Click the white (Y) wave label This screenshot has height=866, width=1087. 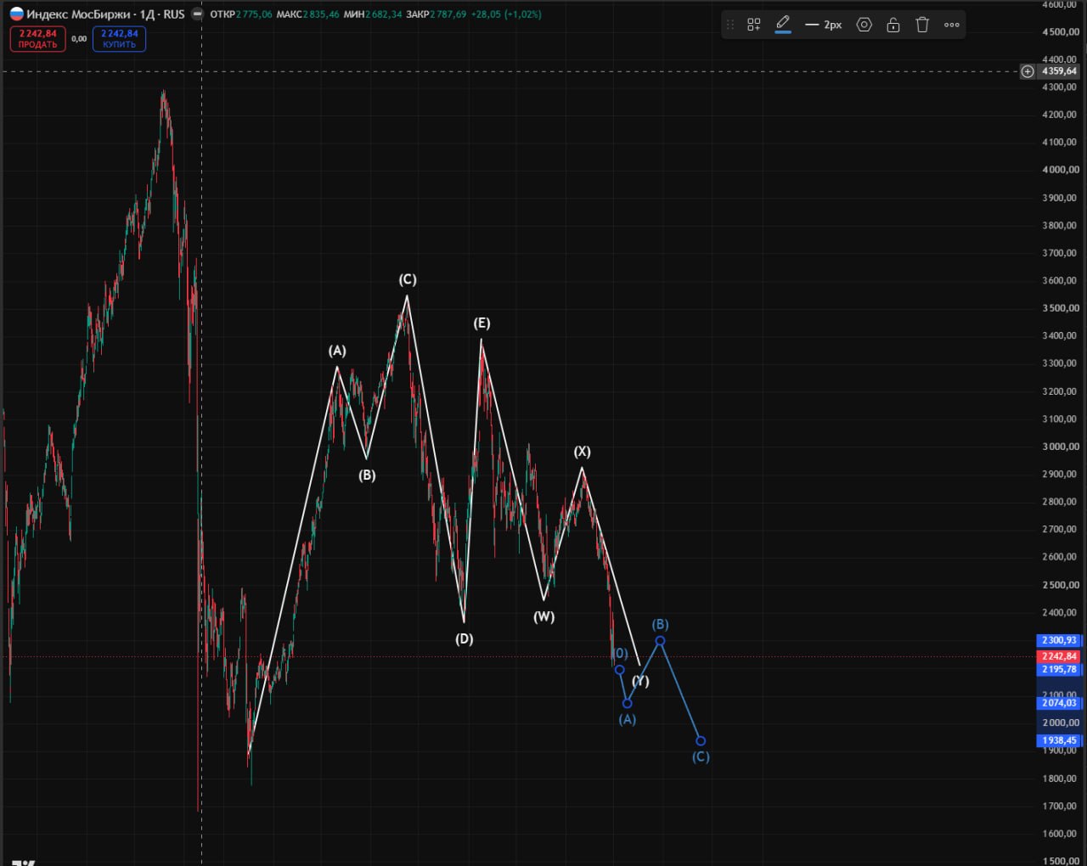(x=640, y=681)
